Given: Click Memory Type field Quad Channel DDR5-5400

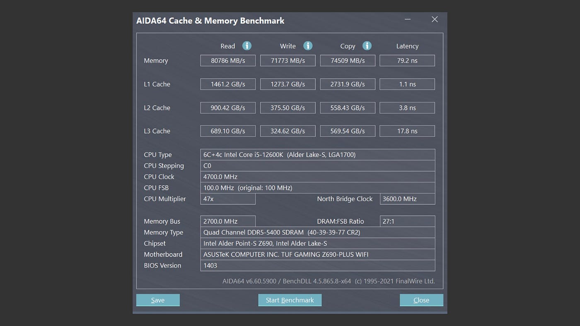Looking at the screenshot, I should tap(318, 232).
